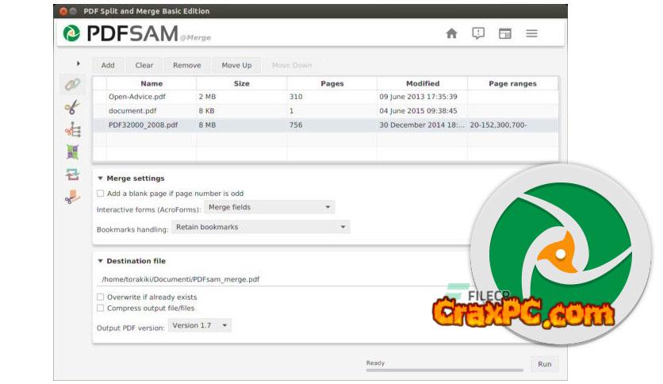Viewport: 663px width, 384px height.
Task: Select the Split scissors tool in sidebar
Action: pyautogui.click(x=73, y=107)
